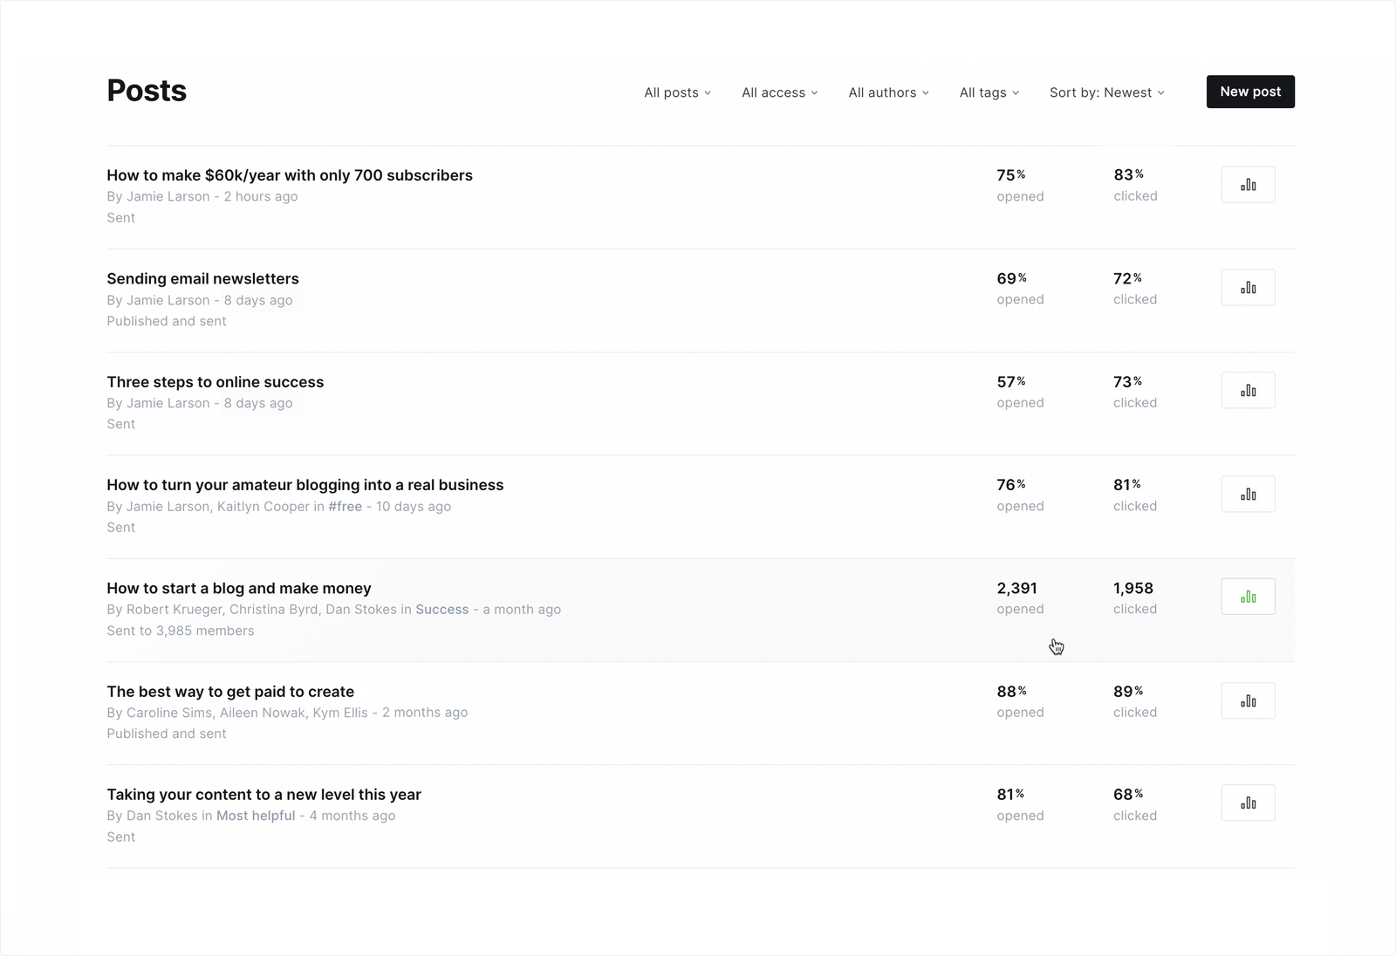
Task: Expand the All authors filter
Action: (x=888, y=92)
